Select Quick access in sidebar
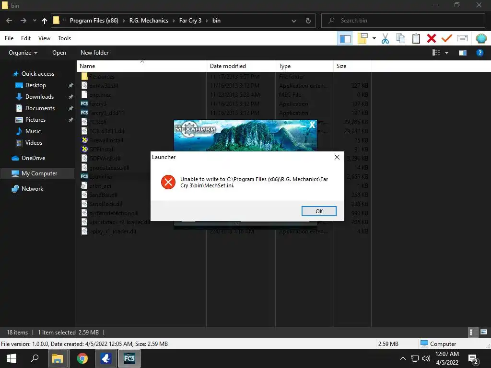Viewport: 491px width, 368px height. point(37,73)
